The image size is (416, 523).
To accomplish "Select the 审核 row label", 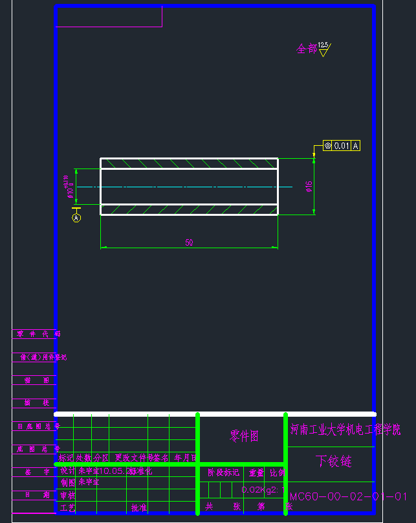I will 68,496.
